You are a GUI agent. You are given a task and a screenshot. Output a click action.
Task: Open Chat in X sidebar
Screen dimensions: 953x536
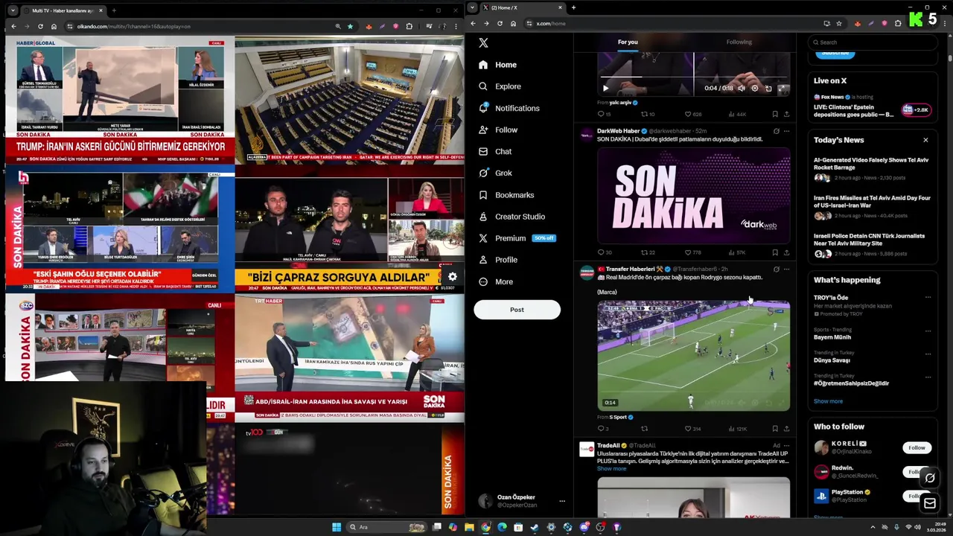(495, 151)
